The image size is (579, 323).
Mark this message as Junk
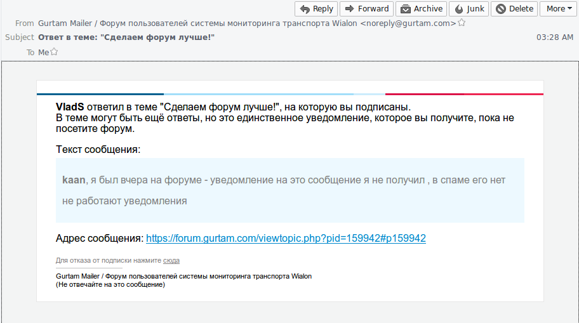(x=470, y=9)
